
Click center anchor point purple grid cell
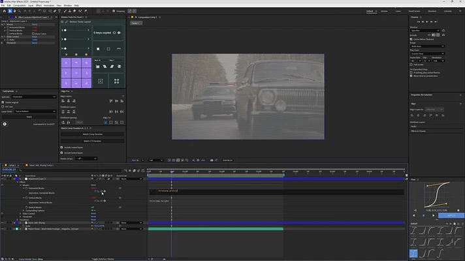pyautogui.click(x=76, y=73)
